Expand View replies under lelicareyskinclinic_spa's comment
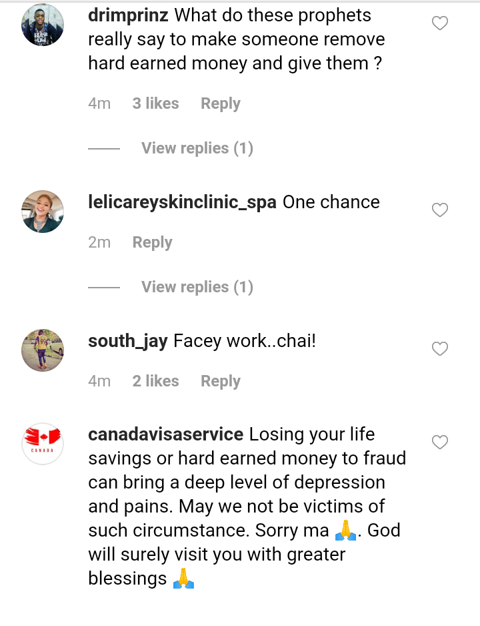480x626 pixels. [197, 287]
